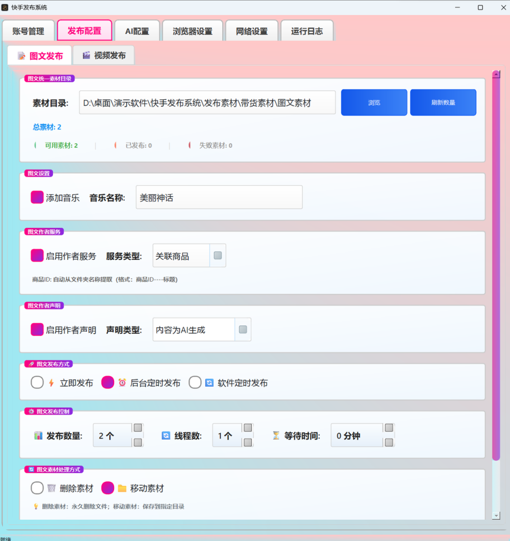Click the 浏览 button
The width and height of the screenshot is (510, 541).
[374, 102]
